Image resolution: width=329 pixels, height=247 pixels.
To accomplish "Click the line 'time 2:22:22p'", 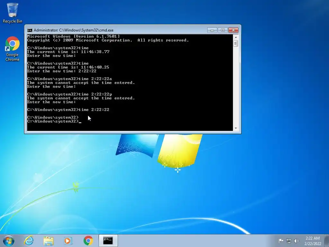I will [69, 94].
